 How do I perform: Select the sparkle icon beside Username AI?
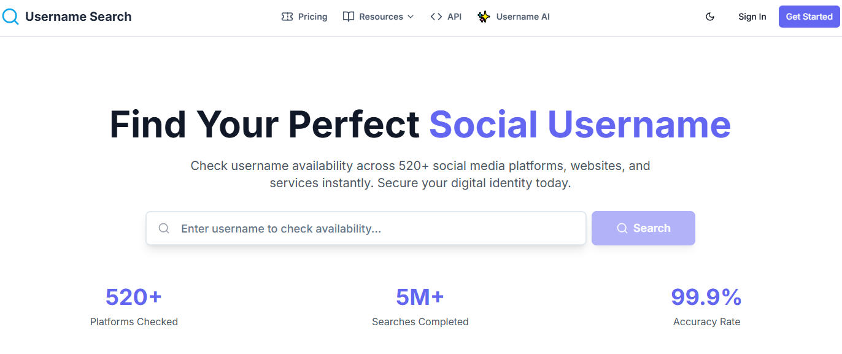coord(483,17)
